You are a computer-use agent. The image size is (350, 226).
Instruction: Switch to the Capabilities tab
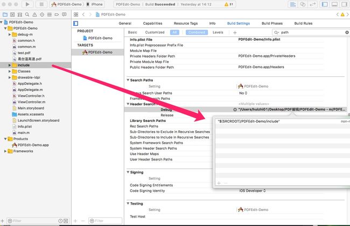(152, 24)
